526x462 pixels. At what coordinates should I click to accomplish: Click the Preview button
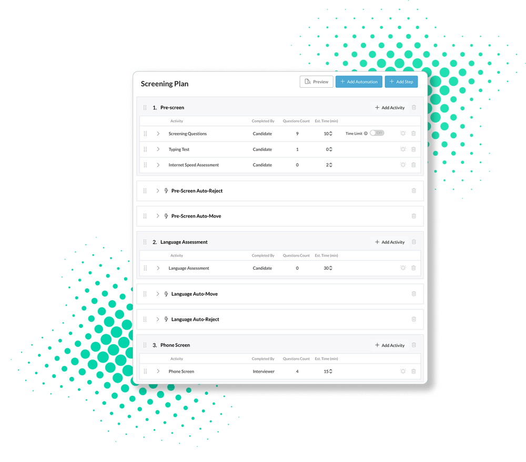click(316, 82)
